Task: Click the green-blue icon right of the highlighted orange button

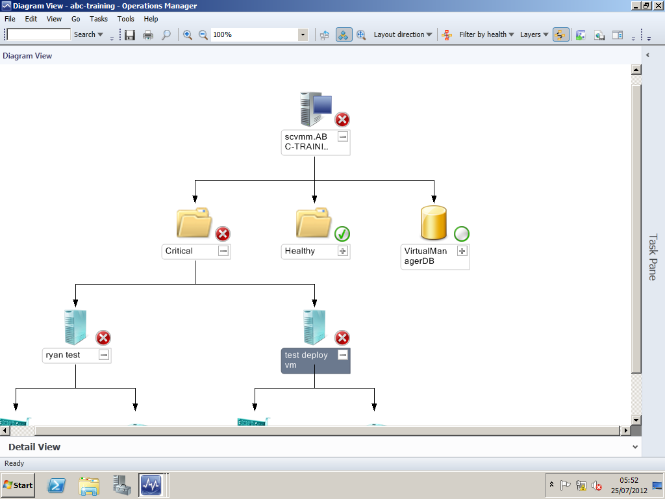Action: coord(581,35)
